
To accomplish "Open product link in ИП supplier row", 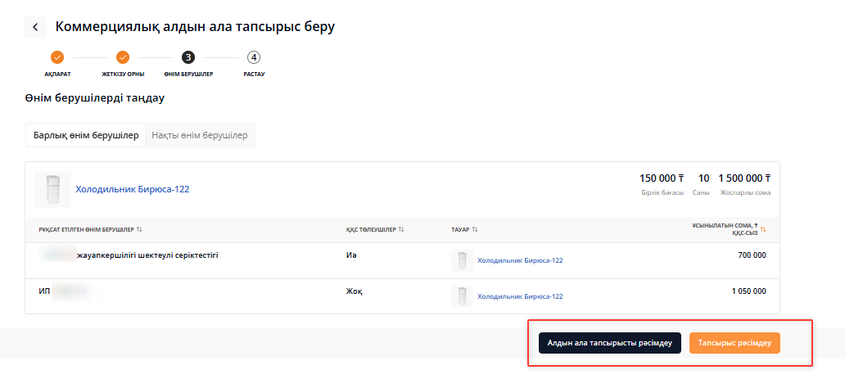I will (520, 296).
